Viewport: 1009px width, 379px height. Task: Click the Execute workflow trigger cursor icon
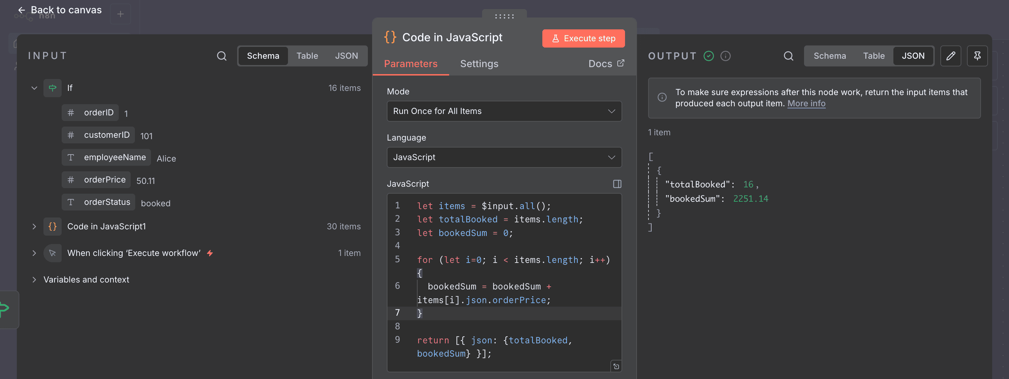tap(53, 253)
